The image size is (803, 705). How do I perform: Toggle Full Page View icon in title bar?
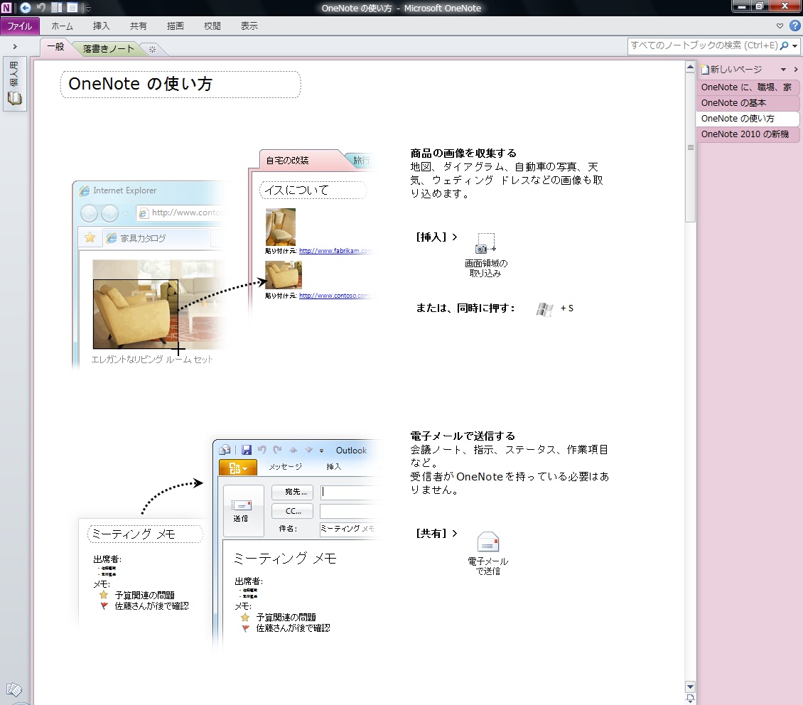[x=72, y=8]
